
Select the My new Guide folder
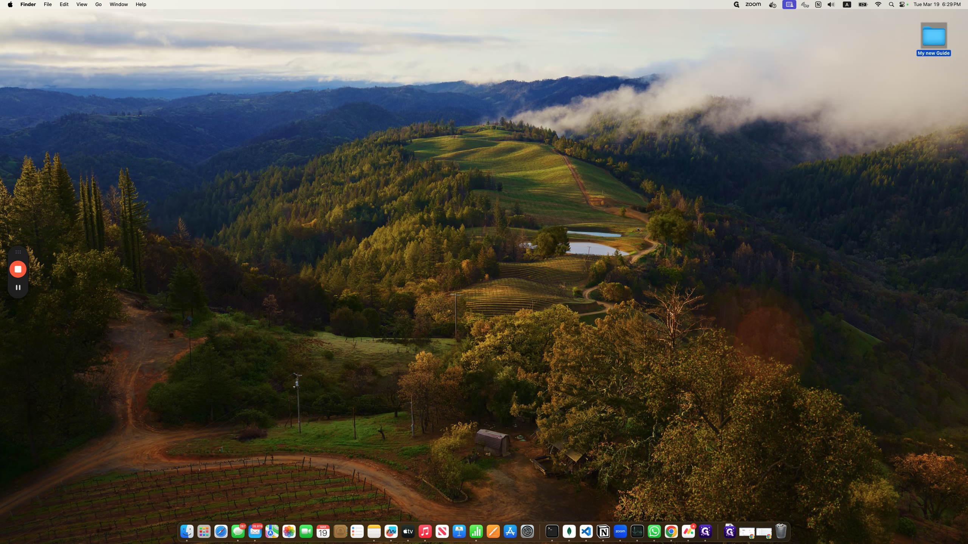click(934, 37)
